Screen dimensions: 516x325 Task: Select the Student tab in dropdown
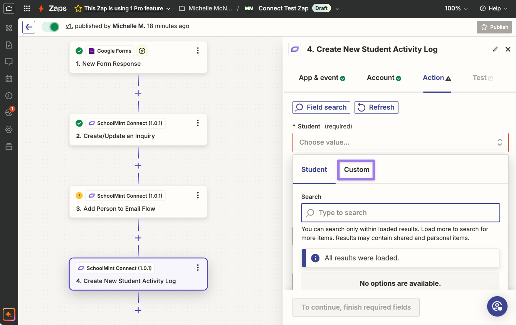point(314,170)
